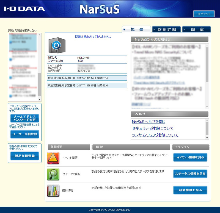Click the アクション column header
The height and width of the screenshot is (213, 220).
tap(191, 147)
